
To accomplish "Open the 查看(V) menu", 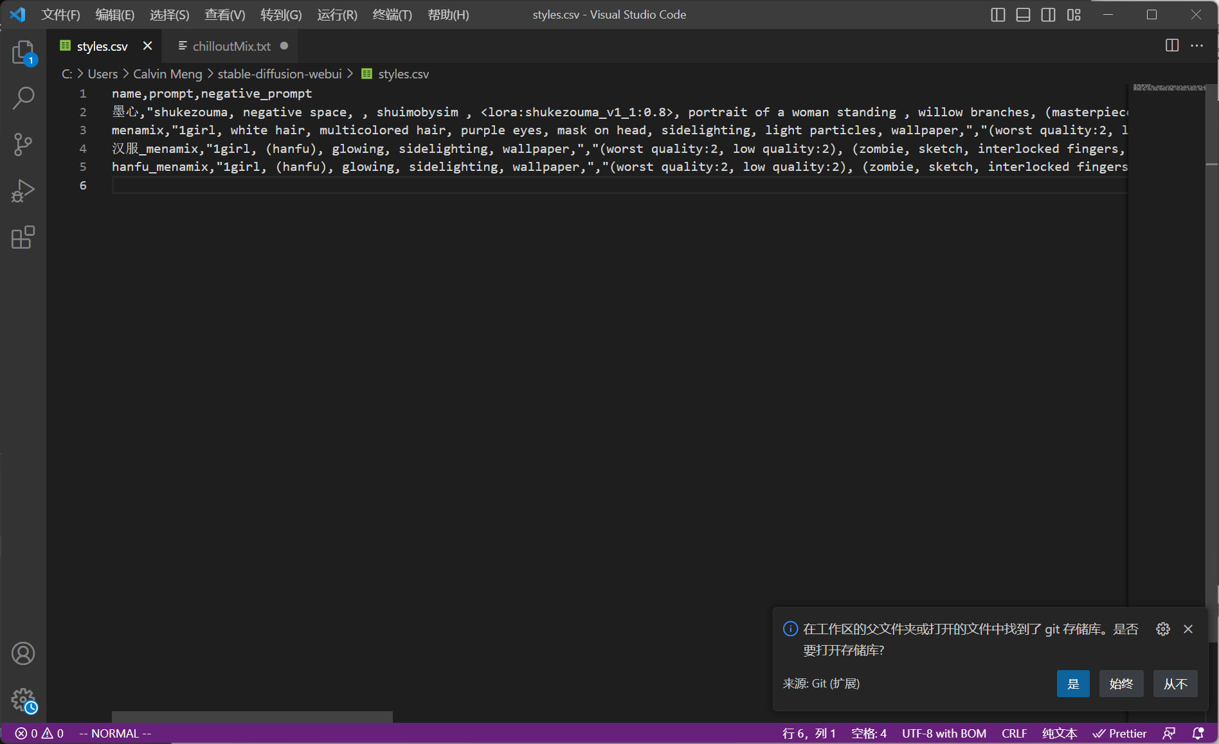I will 225,15.
